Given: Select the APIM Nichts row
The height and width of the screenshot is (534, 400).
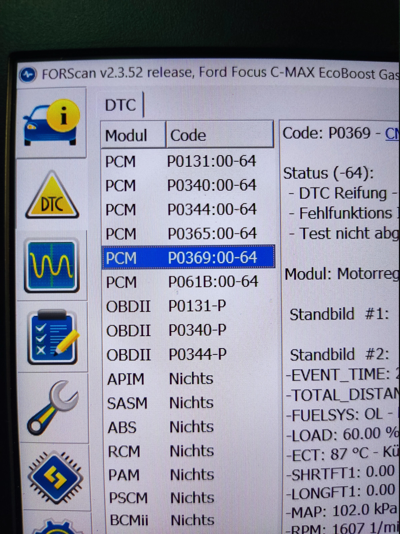Looking at the screenshot, I should 189,379.
